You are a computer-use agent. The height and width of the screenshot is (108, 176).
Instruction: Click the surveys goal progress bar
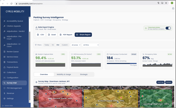122,63
